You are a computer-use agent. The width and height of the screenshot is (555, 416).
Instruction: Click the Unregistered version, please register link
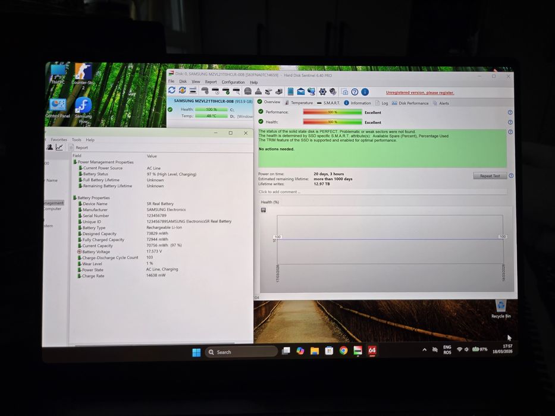(420, 93)
